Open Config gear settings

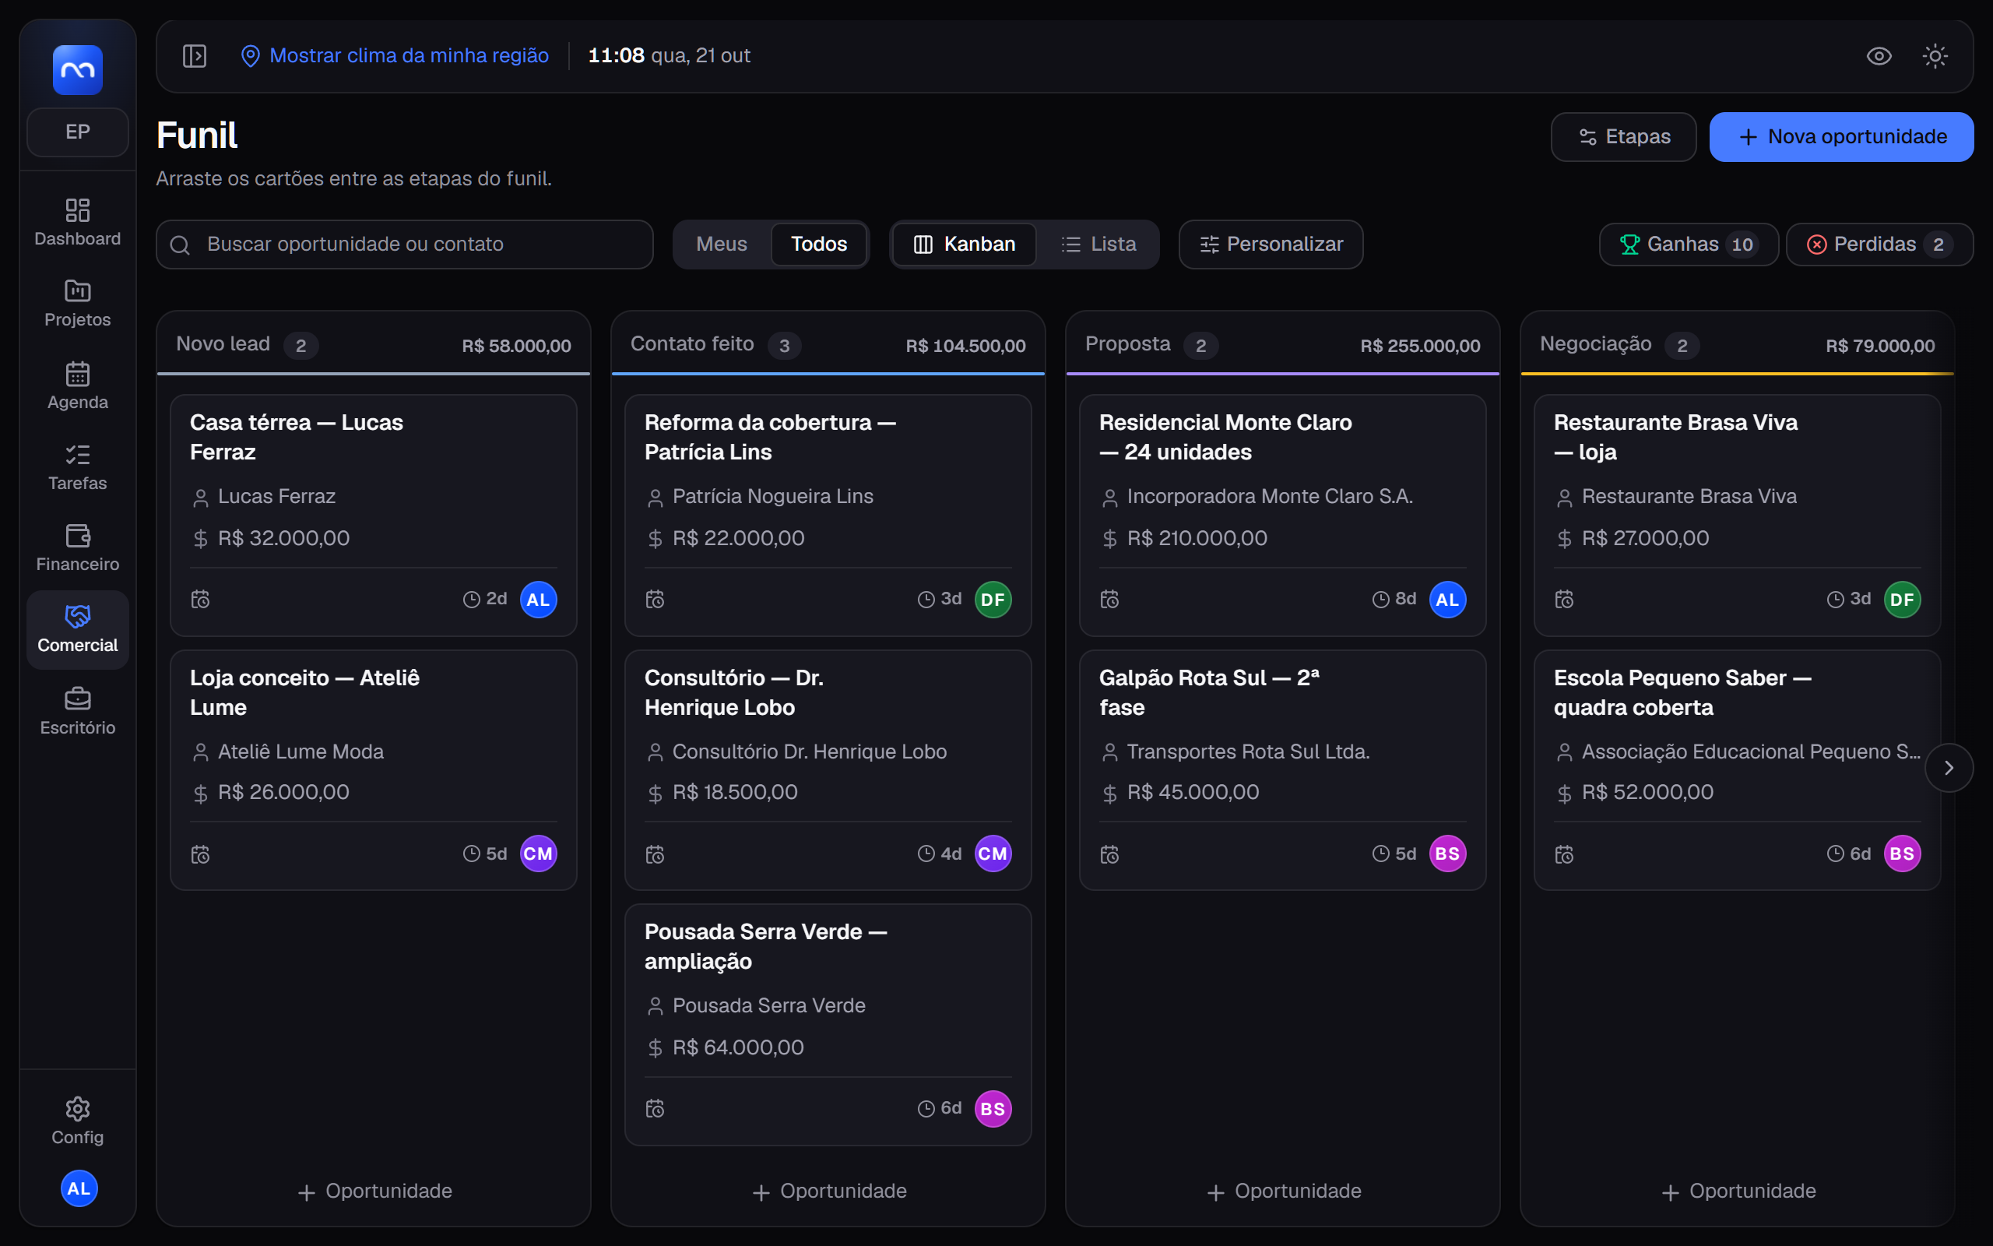[x=77, y=1121]
